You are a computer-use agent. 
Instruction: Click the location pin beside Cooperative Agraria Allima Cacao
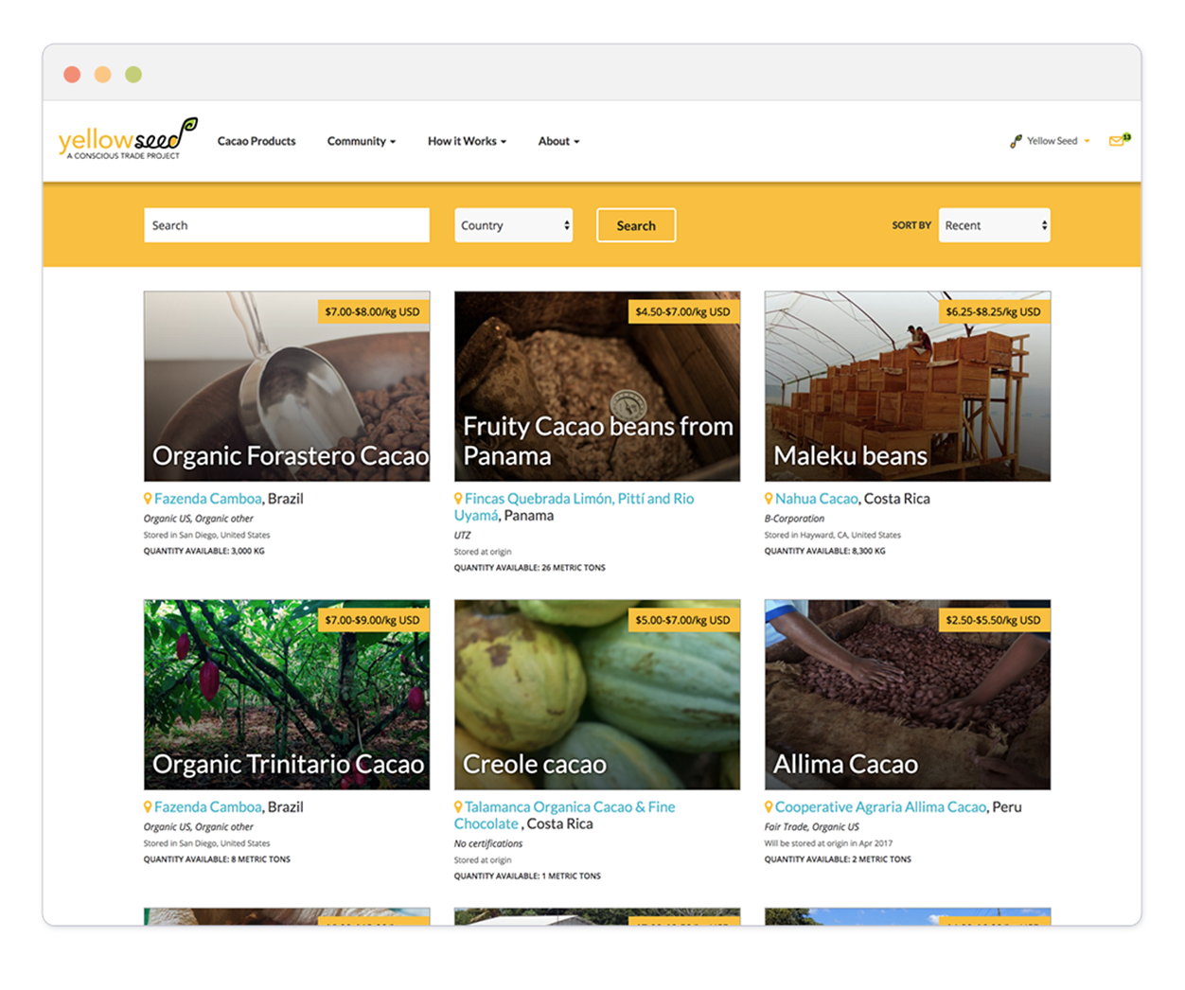(769, 807)
